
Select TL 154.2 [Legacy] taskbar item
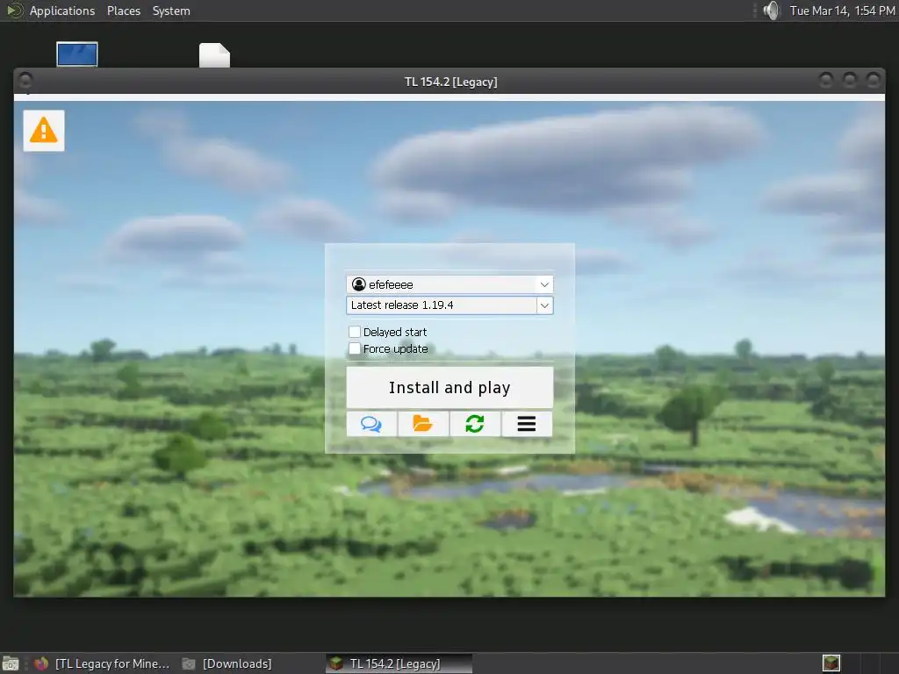tap(399, 663)
